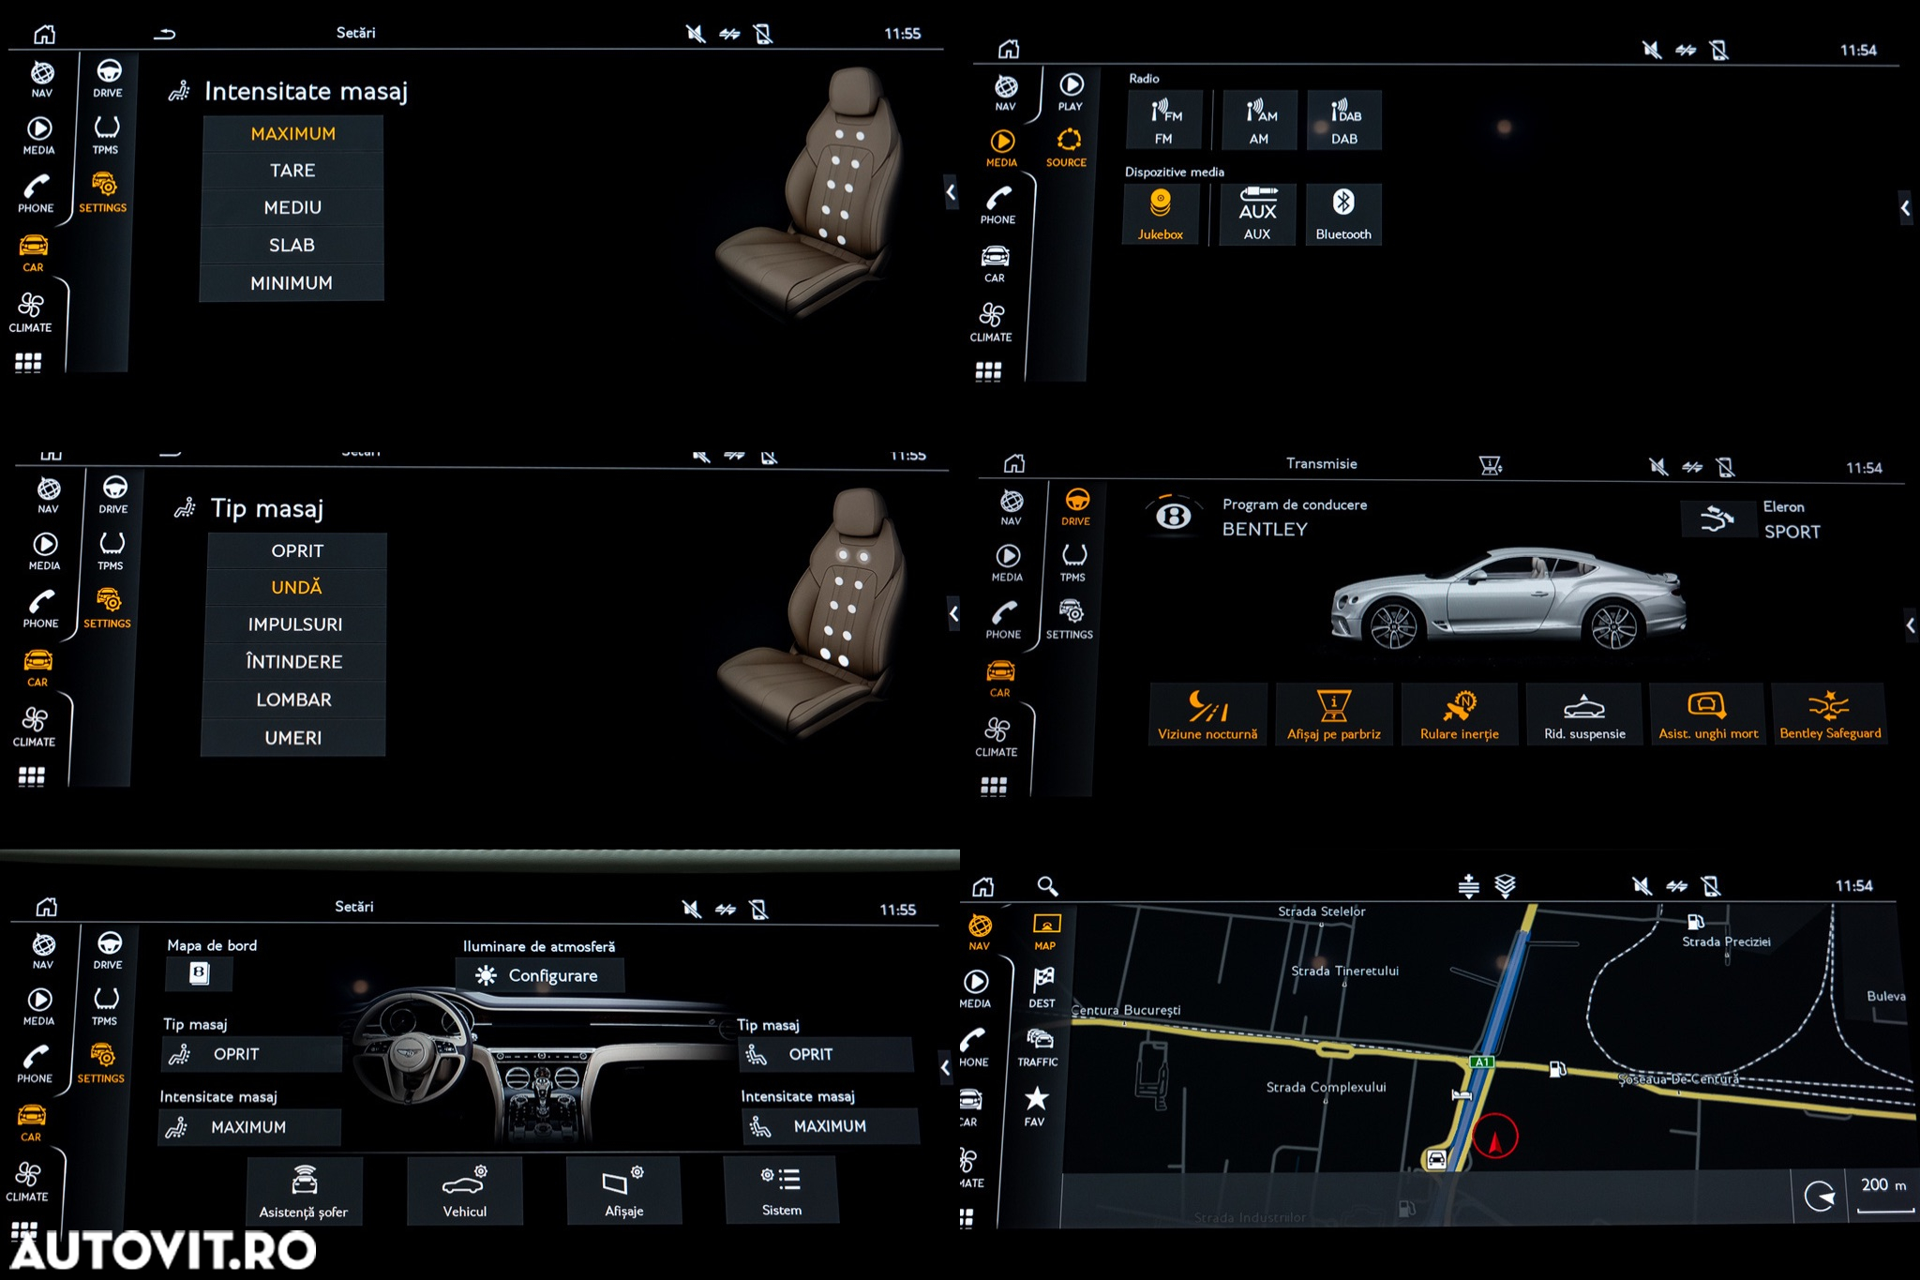Open SOURCE tab in media screen
Image resolution: width=1920 pixels, height=1280 pixels.
1067,149
